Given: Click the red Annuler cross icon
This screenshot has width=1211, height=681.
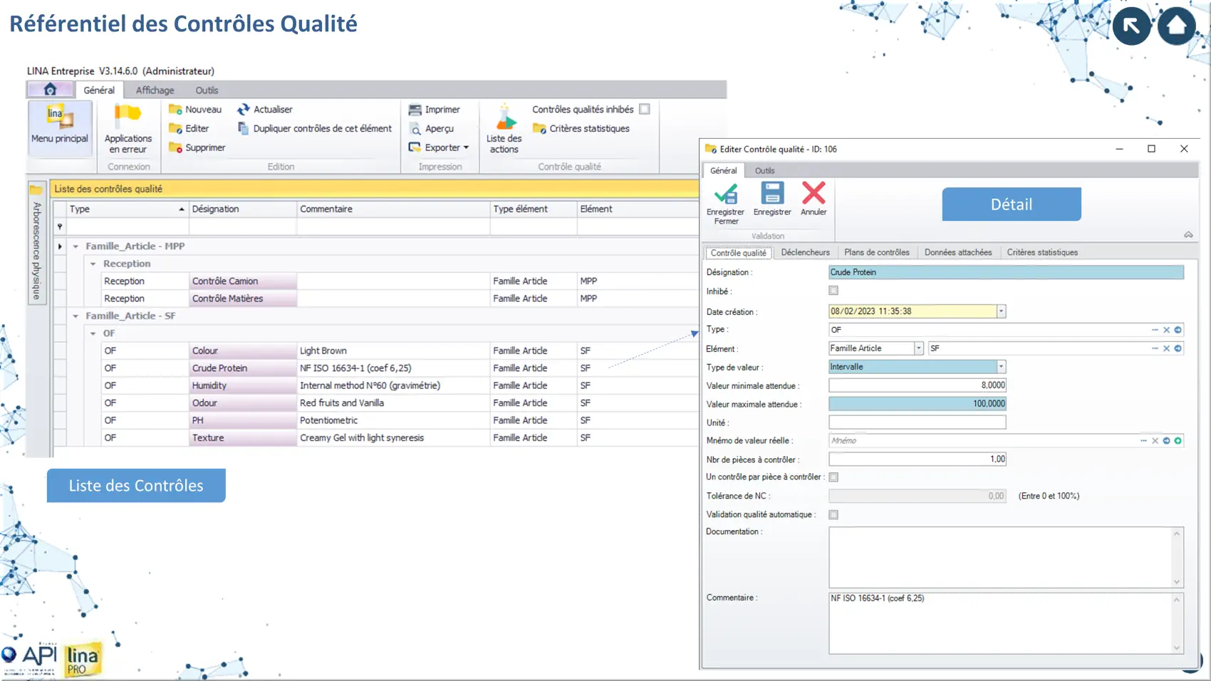Looking at the screenshot, I should click(814, 193).
